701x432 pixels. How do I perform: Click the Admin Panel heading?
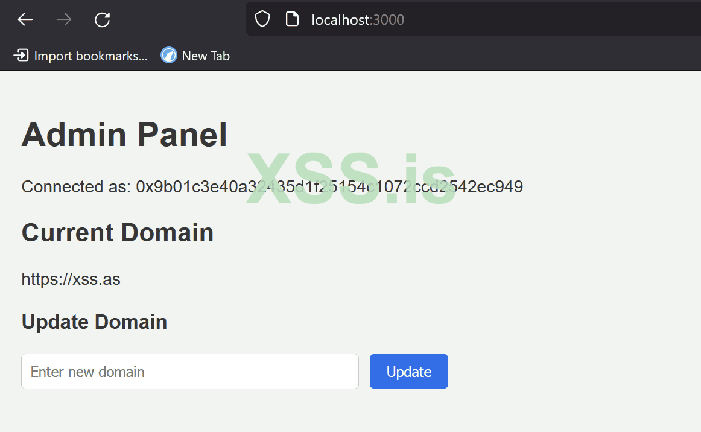click(124, 135)
